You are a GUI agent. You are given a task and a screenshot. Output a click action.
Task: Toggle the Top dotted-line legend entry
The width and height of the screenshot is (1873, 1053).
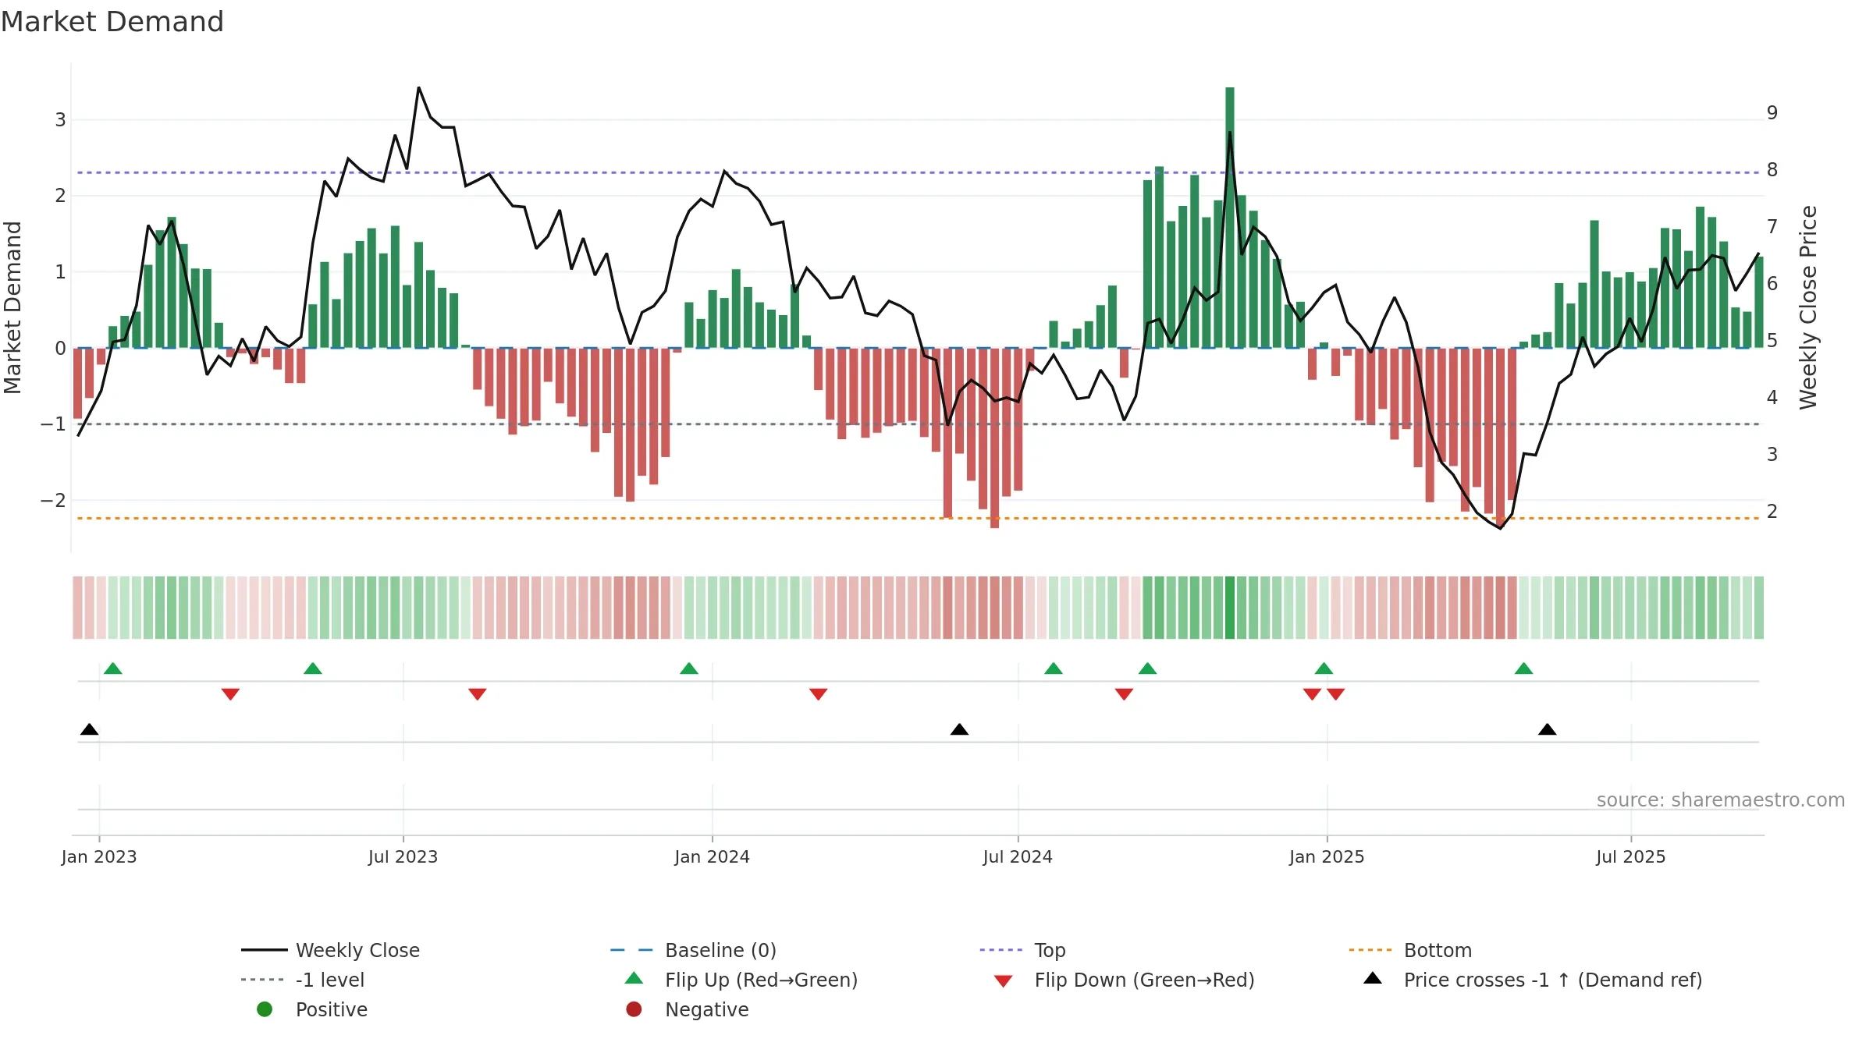1022,950
